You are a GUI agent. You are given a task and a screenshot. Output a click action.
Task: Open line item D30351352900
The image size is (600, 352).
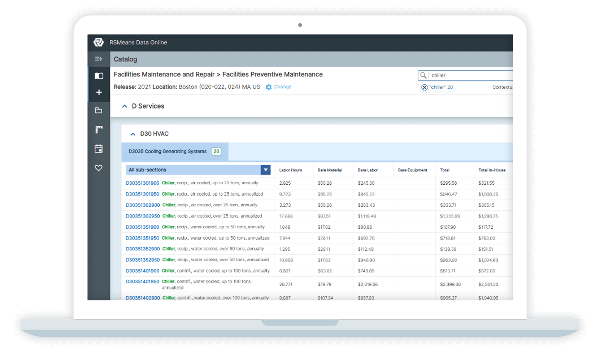143,249
